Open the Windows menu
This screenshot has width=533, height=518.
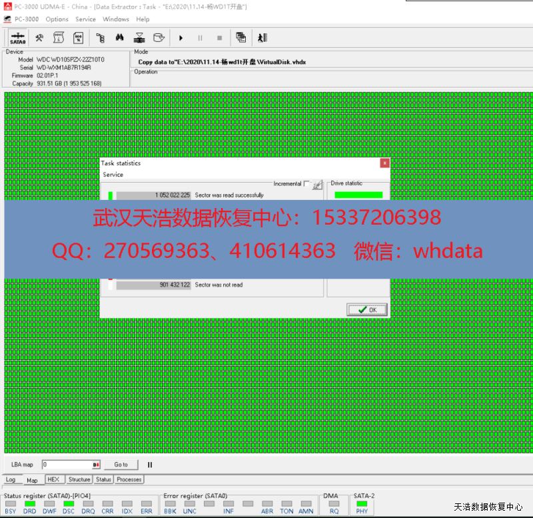(116, 19)
